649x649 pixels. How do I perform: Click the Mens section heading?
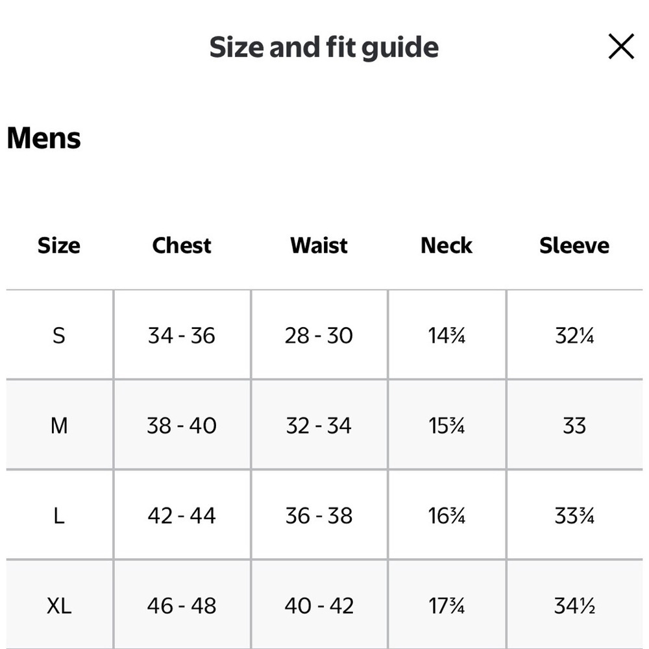[x=44, y=138]
